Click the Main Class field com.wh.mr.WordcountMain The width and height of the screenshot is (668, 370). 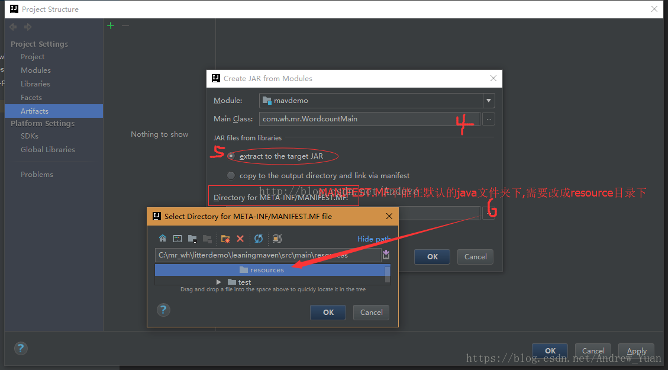pos(369,119)
